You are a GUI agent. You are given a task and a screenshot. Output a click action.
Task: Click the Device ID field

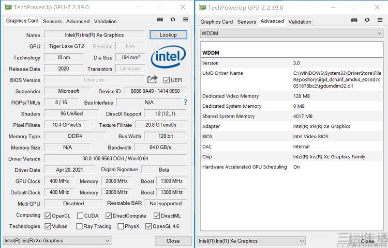click(x=155, y=91)
